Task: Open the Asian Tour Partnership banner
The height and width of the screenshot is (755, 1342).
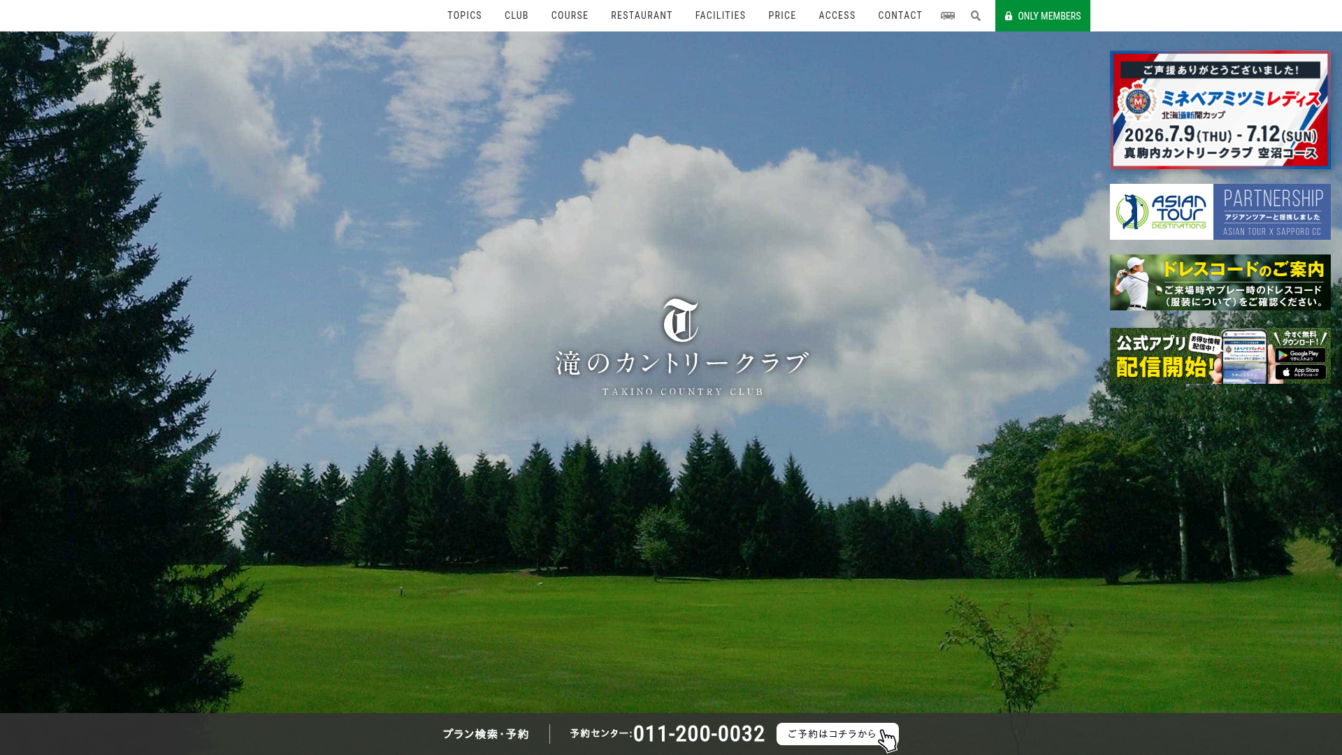Action: pyautogui.click(x=1220, y=212)
